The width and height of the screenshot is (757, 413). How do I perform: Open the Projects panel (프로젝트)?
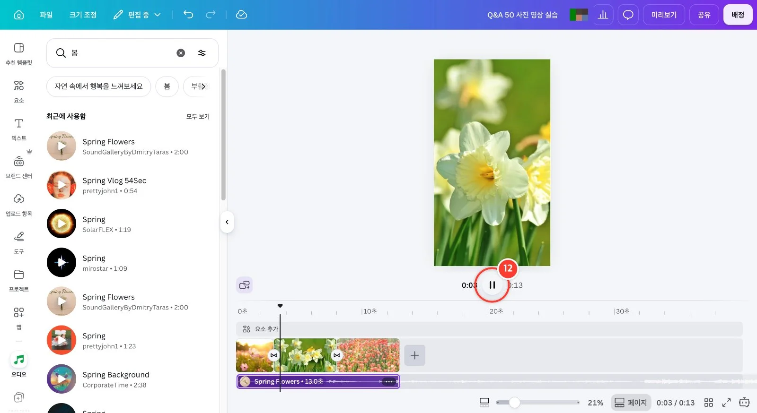tap(19, 280)
